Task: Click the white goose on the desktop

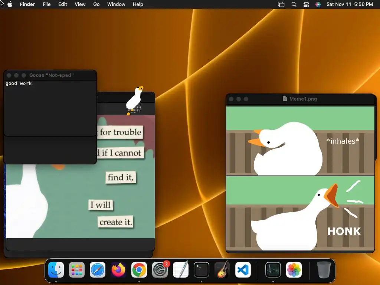Action: tap(134, 100)
